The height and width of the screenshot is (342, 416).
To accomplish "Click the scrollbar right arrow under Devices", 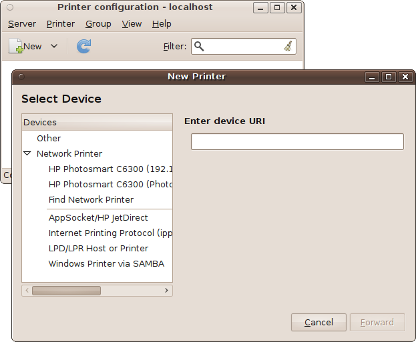I will tap(166, 291).
